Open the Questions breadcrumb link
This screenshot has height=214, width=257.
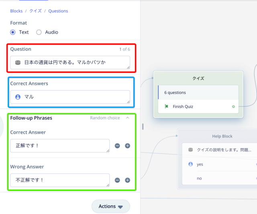58,11
